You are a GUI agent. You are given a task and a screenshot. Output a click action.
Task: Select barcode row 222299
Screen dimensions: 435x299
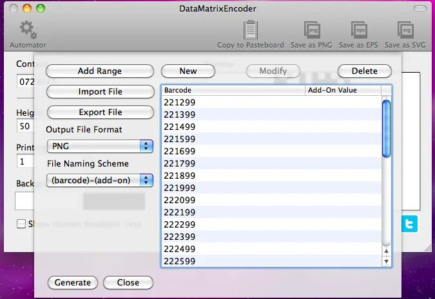271,224
